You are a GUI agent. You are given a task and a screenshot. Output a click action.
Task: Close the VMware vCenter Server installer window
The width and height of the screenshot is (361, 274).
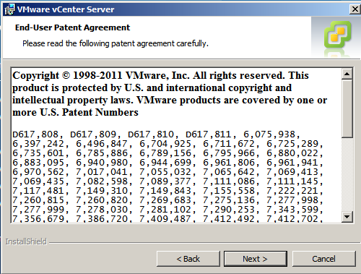355,9
